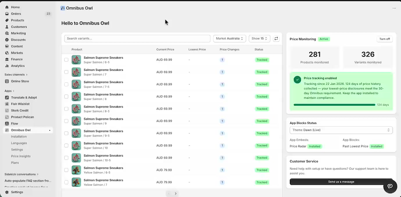The width and height of the screenshot is (401, 197).
Task: Open the Languages submenu item
Action: (19, 143)
